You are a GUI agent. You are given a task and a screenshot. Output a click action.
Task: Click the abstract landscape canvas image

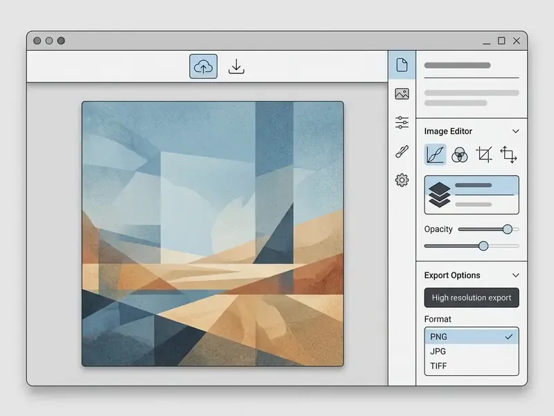coord(213,234)
